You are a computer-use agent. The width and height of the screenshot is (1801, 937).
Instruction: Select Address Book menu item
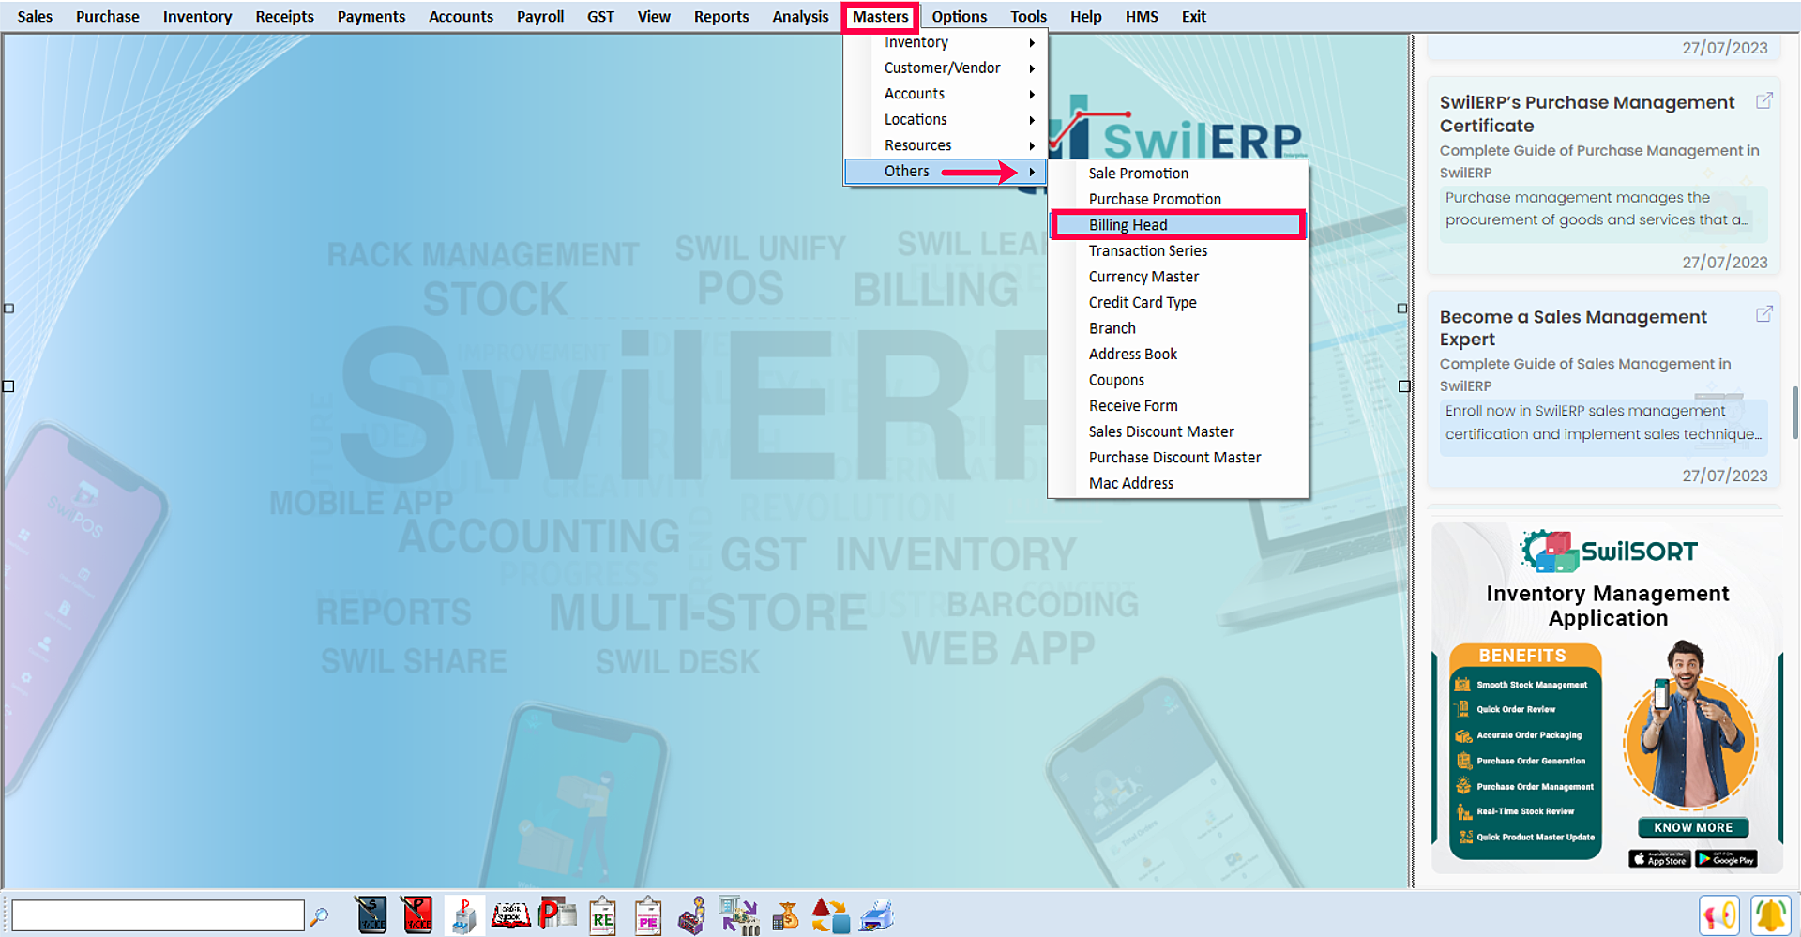(x=1178, y=354)
